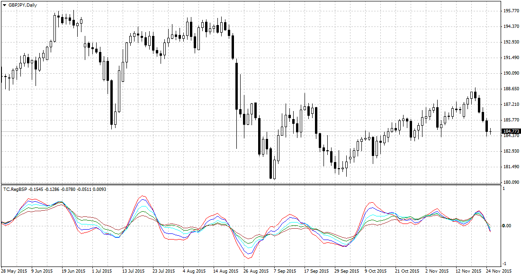Click the 21 Oct 2015 date label
The width and height of the screenshot is (521, 275).
(x=407, y=271)
